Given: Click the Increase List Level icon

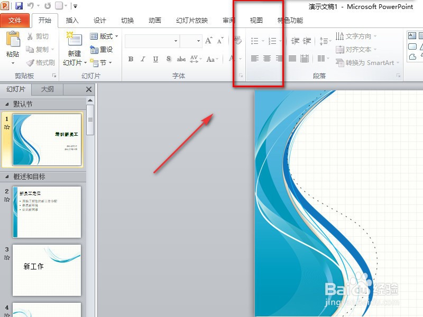Looking at the screenshot, I should point(307,41).
